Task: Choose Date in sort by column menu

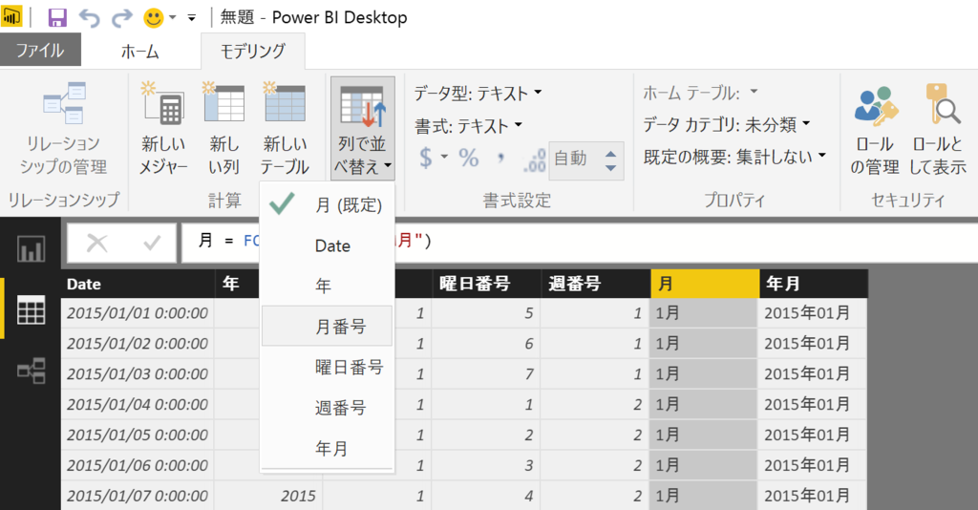Action: point(328,245)
